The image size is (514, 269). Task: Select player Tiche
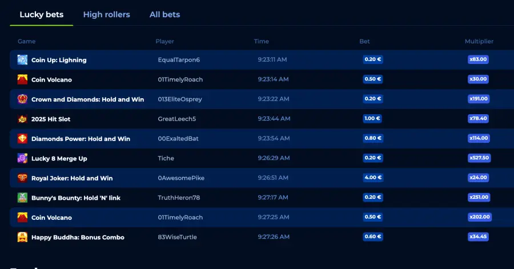(166, 158)
